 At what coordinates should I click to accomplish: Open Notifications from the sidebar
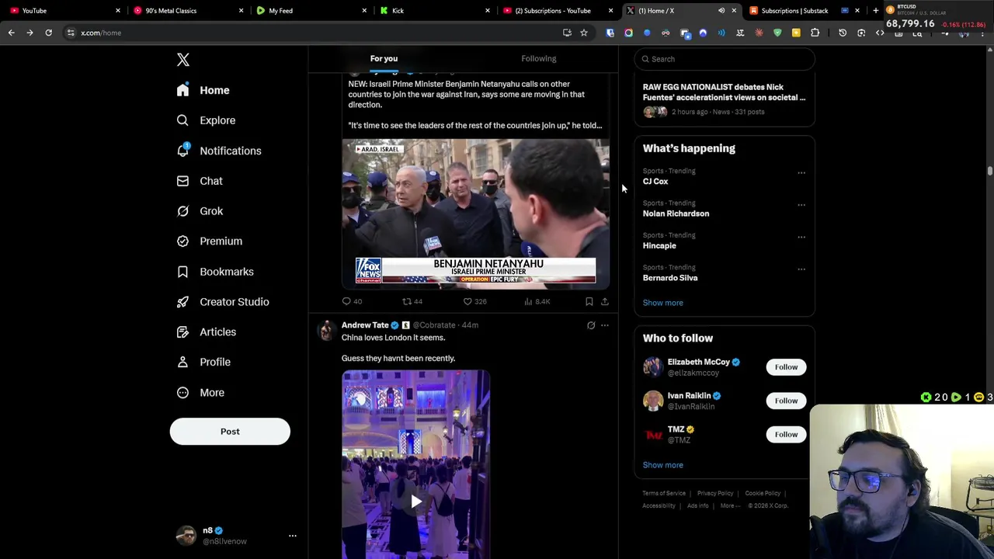tap(219, 151)
